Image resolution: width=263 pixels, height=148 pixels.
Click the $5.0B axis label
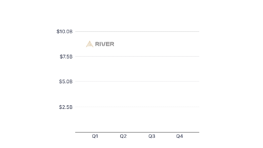[x=66, y=81]
